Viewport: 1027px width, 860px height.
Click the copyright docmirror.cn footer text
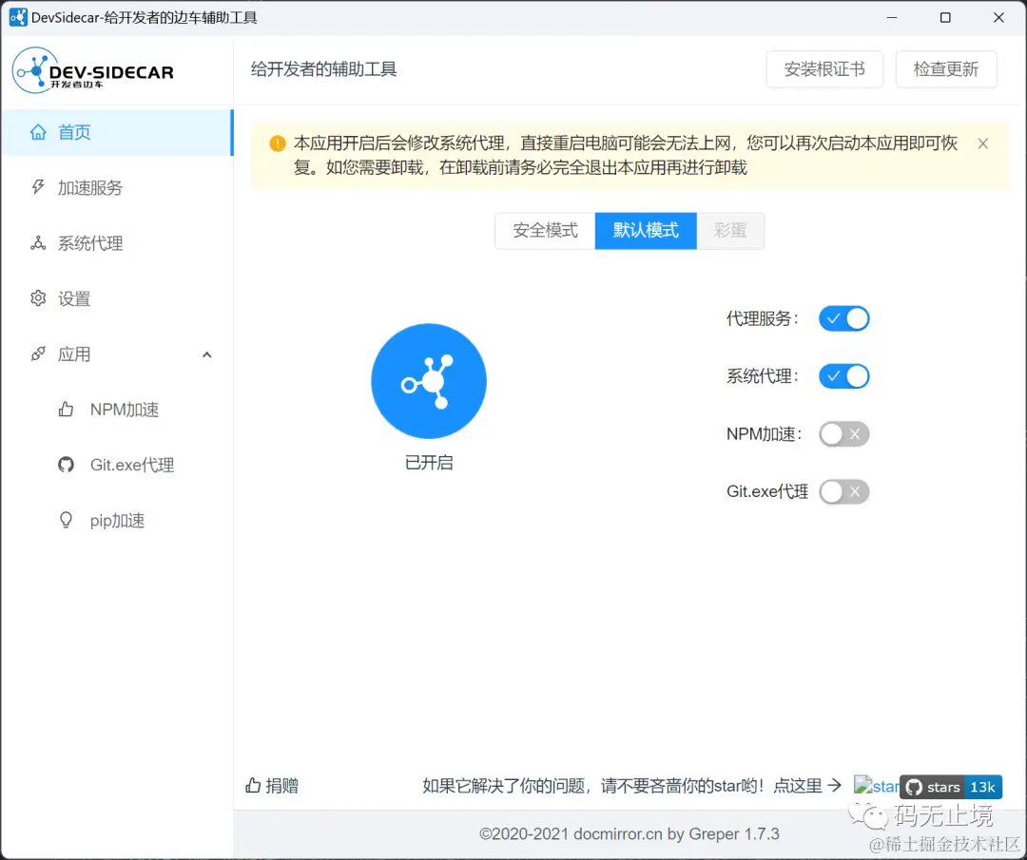[629, 833]
